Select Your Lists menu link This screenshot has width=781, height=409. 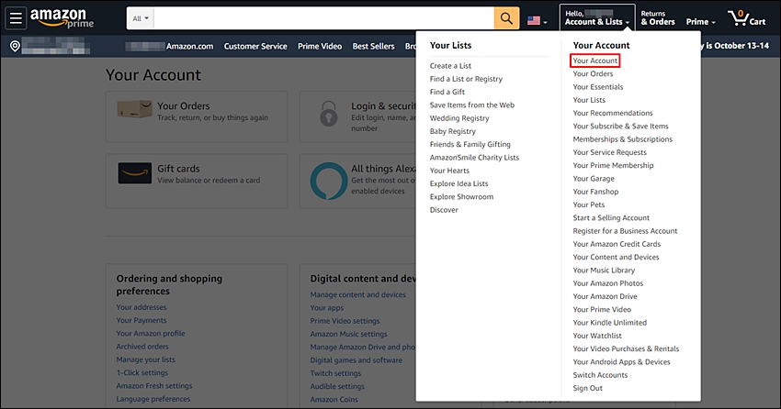tap(589, 100)
